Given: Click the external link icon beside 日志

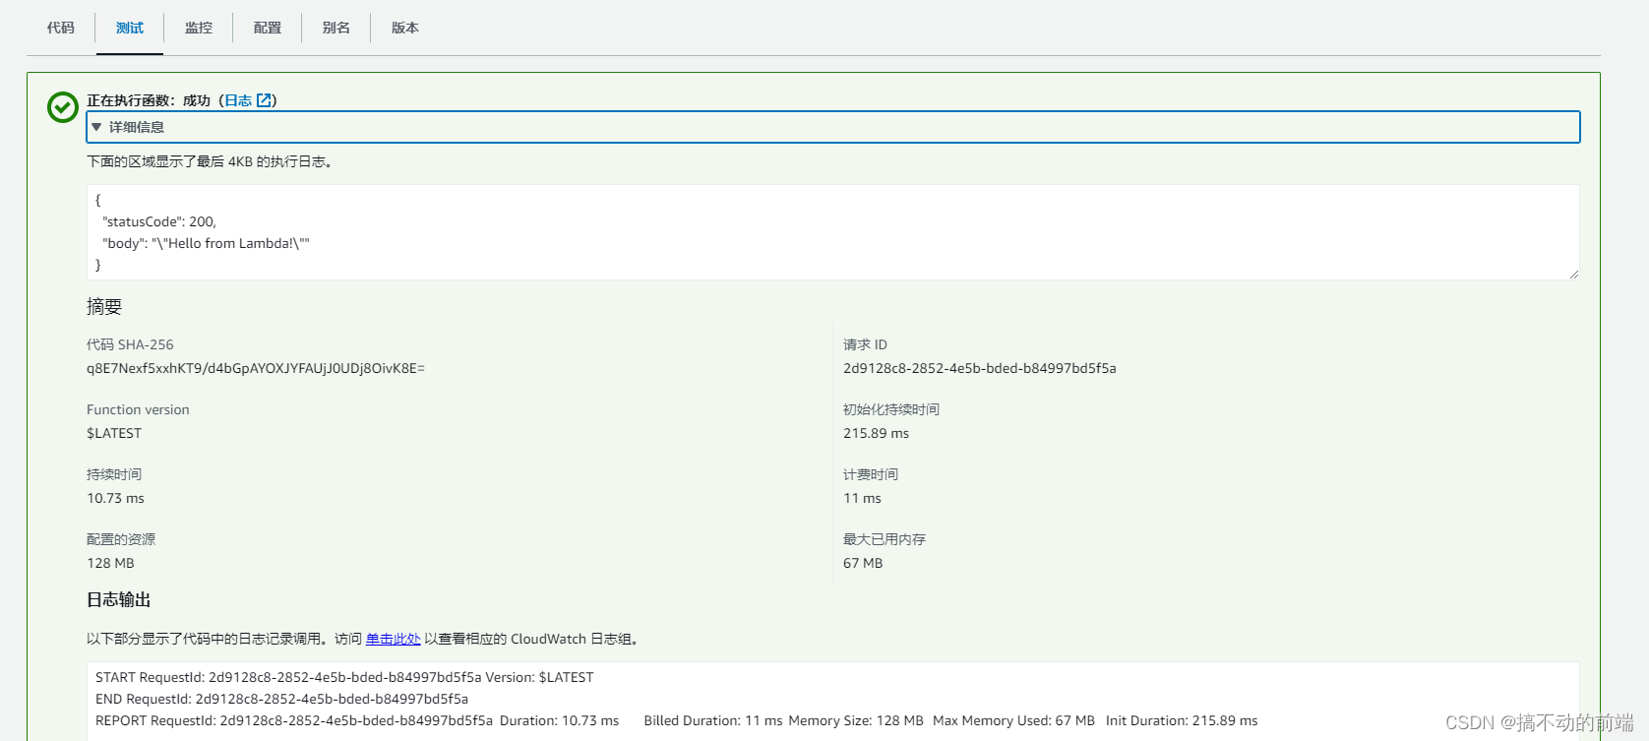Looking at the screenshot, I should 264,100.
